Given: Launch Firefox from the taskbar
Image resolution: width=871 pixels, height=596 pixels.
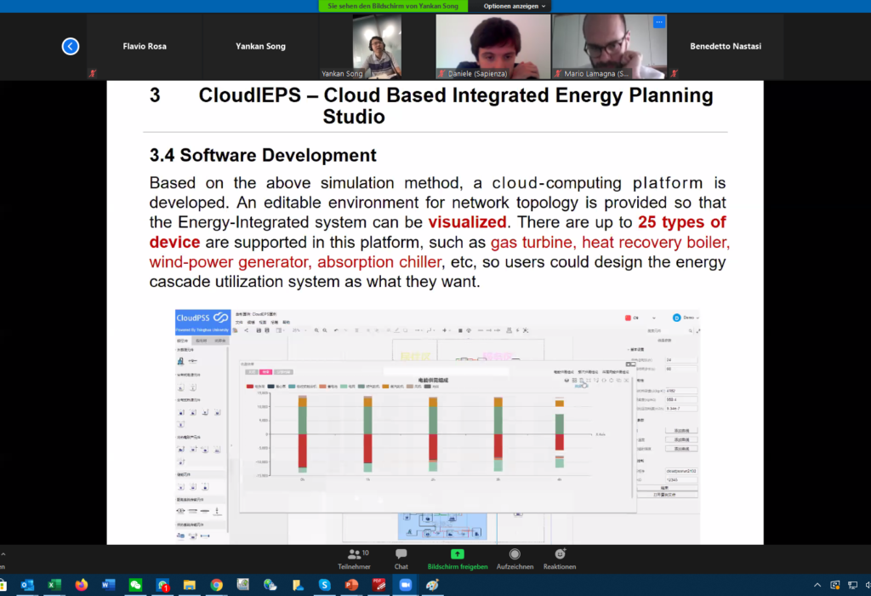Looking at the screenshot, I should (81, 585).
